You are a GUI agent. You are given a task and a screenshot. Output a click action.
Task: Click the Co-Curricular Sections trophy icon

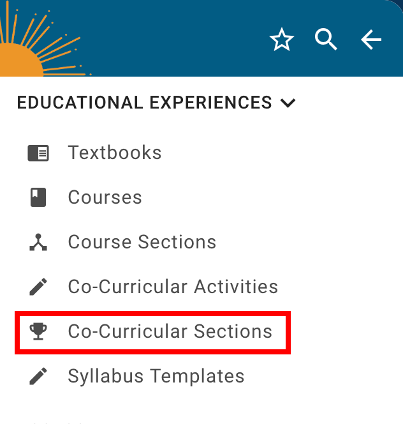point(38,331)
